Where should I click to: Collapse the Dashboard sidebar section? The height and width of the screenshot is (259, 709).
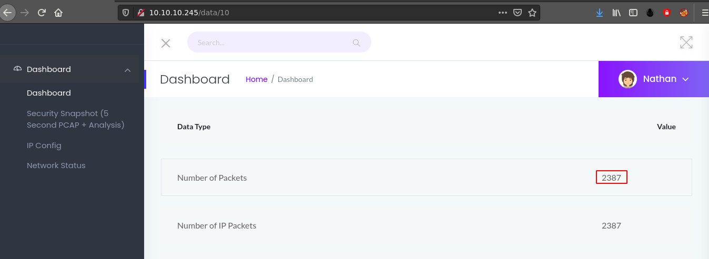coord(127,70)
